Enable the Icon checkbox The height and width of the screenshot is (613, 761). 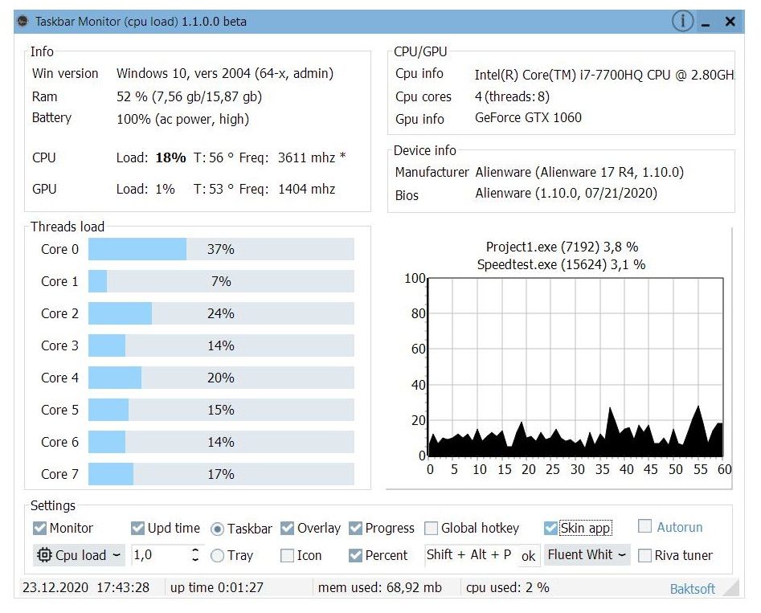click(287, 555)
